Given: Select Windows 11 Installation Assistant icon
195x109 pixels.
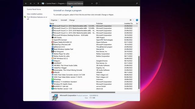Looking at the screenshot, I should (52, 82).
